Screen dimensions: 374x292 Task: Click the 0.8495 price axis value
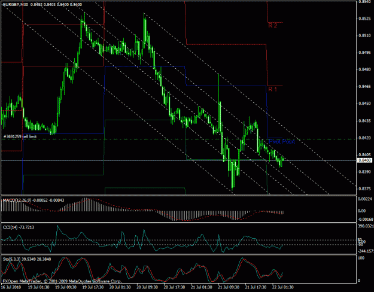point(364,53)
